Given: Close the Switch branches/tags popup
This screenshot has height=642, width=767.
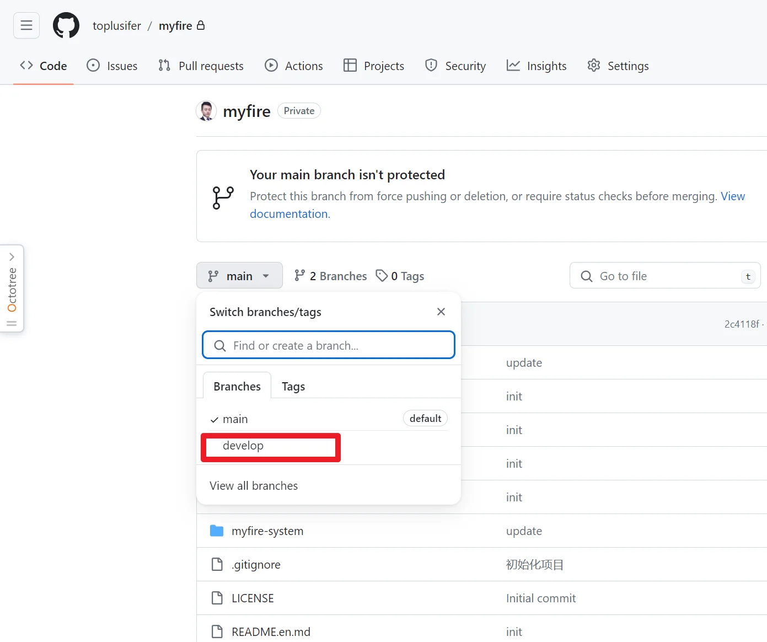Looking at the screenshot, I should [x=441, y=312].
